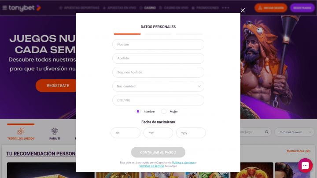
Task: Open the live chat bubble icon
Action: [x=305, y=166]
